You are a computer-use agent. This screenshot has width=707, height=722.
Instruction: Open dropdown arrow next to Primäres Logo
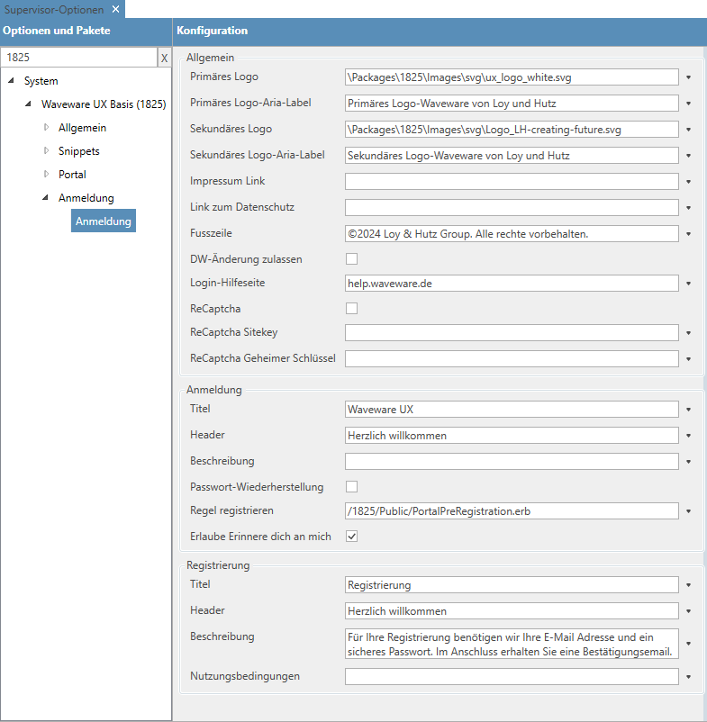[688, 77]
